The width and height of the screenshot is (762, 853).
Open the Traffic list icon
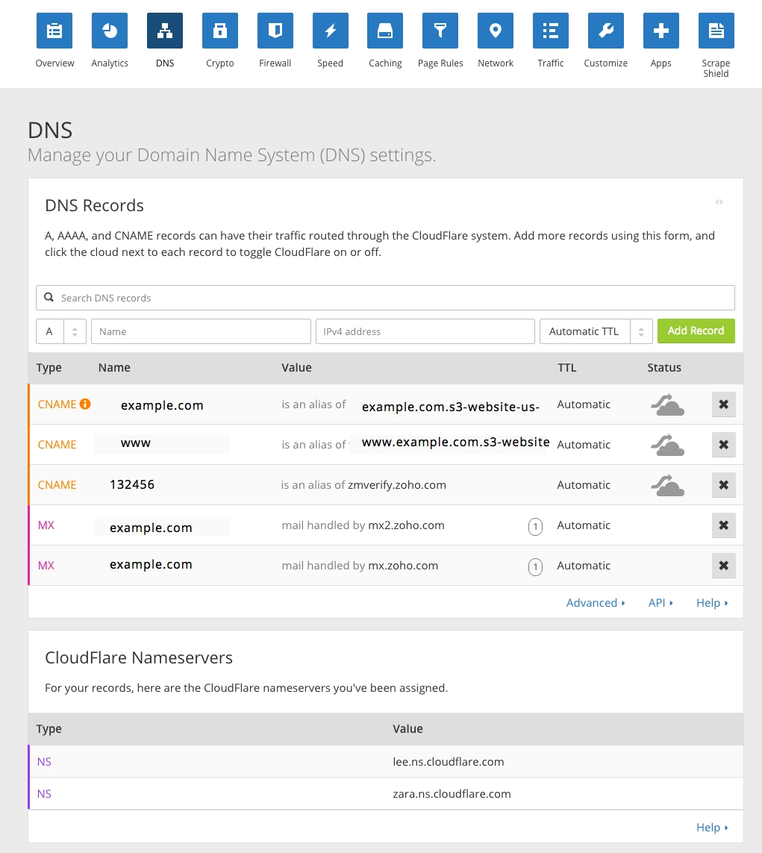tap(551, 31)
